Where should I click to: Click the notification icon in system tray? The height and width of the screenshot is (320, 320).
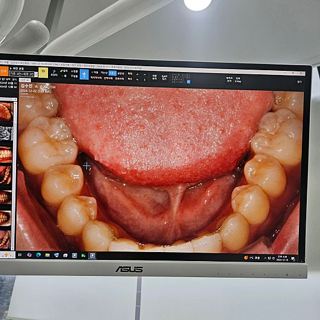click(293, 259)
